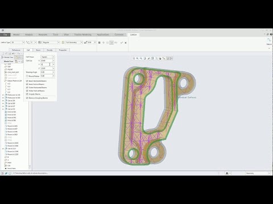273x204 pixels.
Task: Switch to the Analysis ribbon tab
Action: pyautogui.click(x=29, y=35)
